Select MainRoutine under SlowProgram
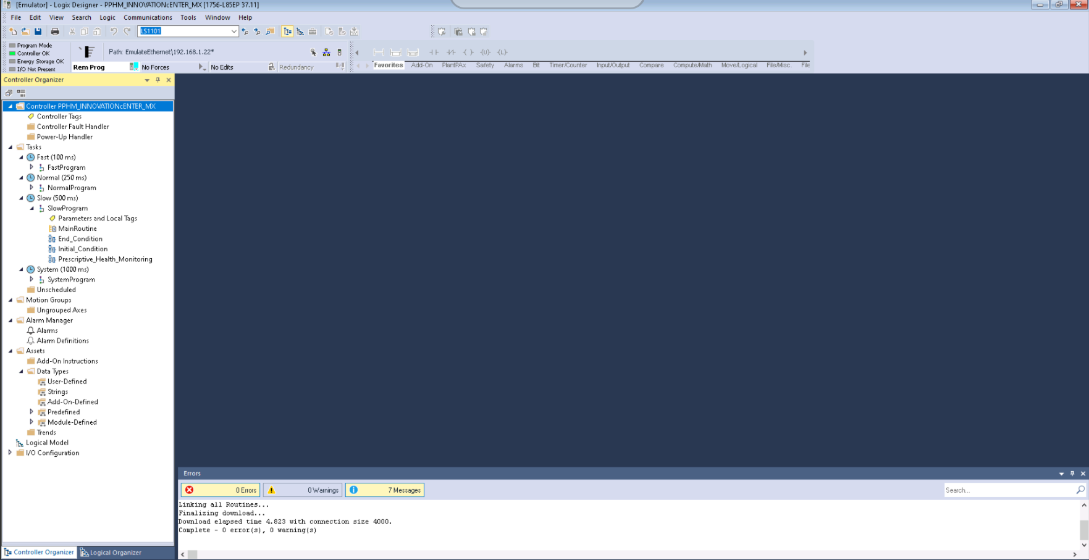Screen dimensions: 1089x560 77,228
